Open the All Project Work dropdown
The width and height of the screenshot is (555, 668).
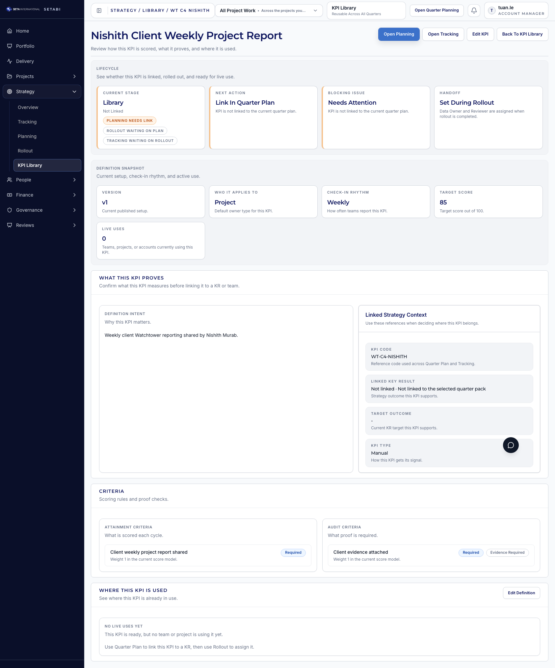pyautogui.click(x=268, y=10)
